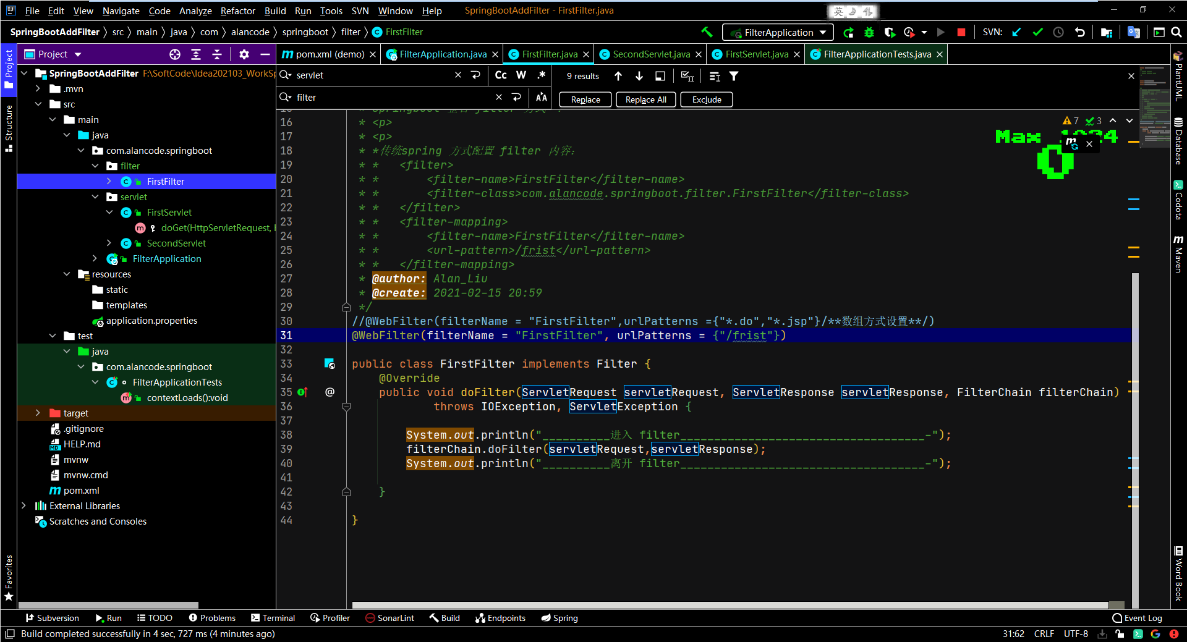Expand the .mvn folder

pyautogui.click(x=38, y=89)
